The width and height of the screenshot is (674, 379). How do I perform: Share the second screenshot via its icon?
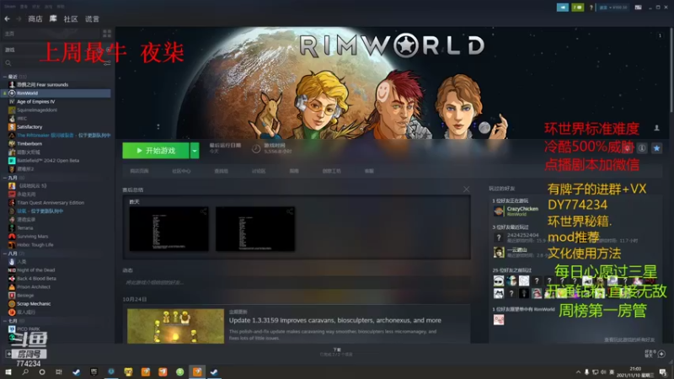coord(290,211)
